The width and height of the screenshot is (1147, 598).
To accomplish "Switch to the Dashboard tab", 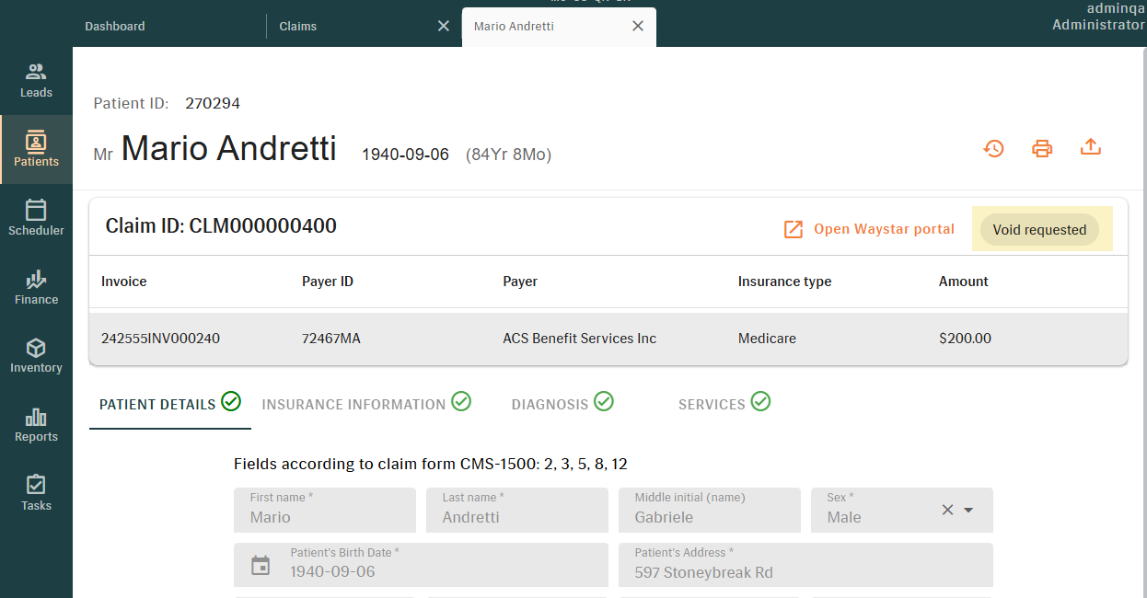I will 115,27.
